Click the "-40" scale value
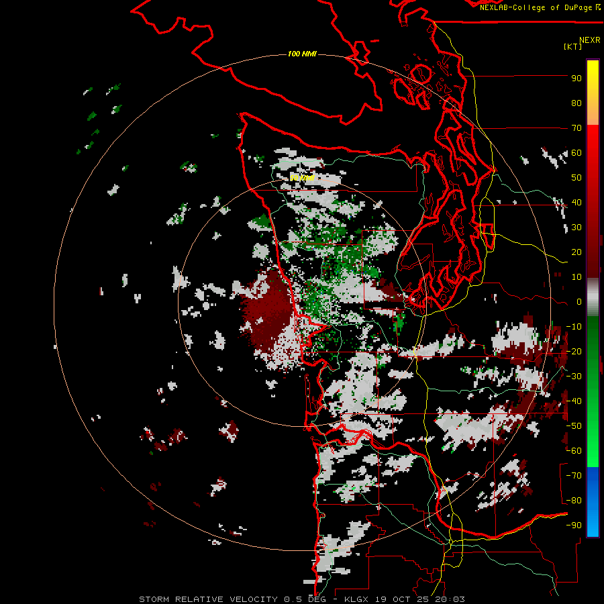604x604 pixels. coord(574,401)
